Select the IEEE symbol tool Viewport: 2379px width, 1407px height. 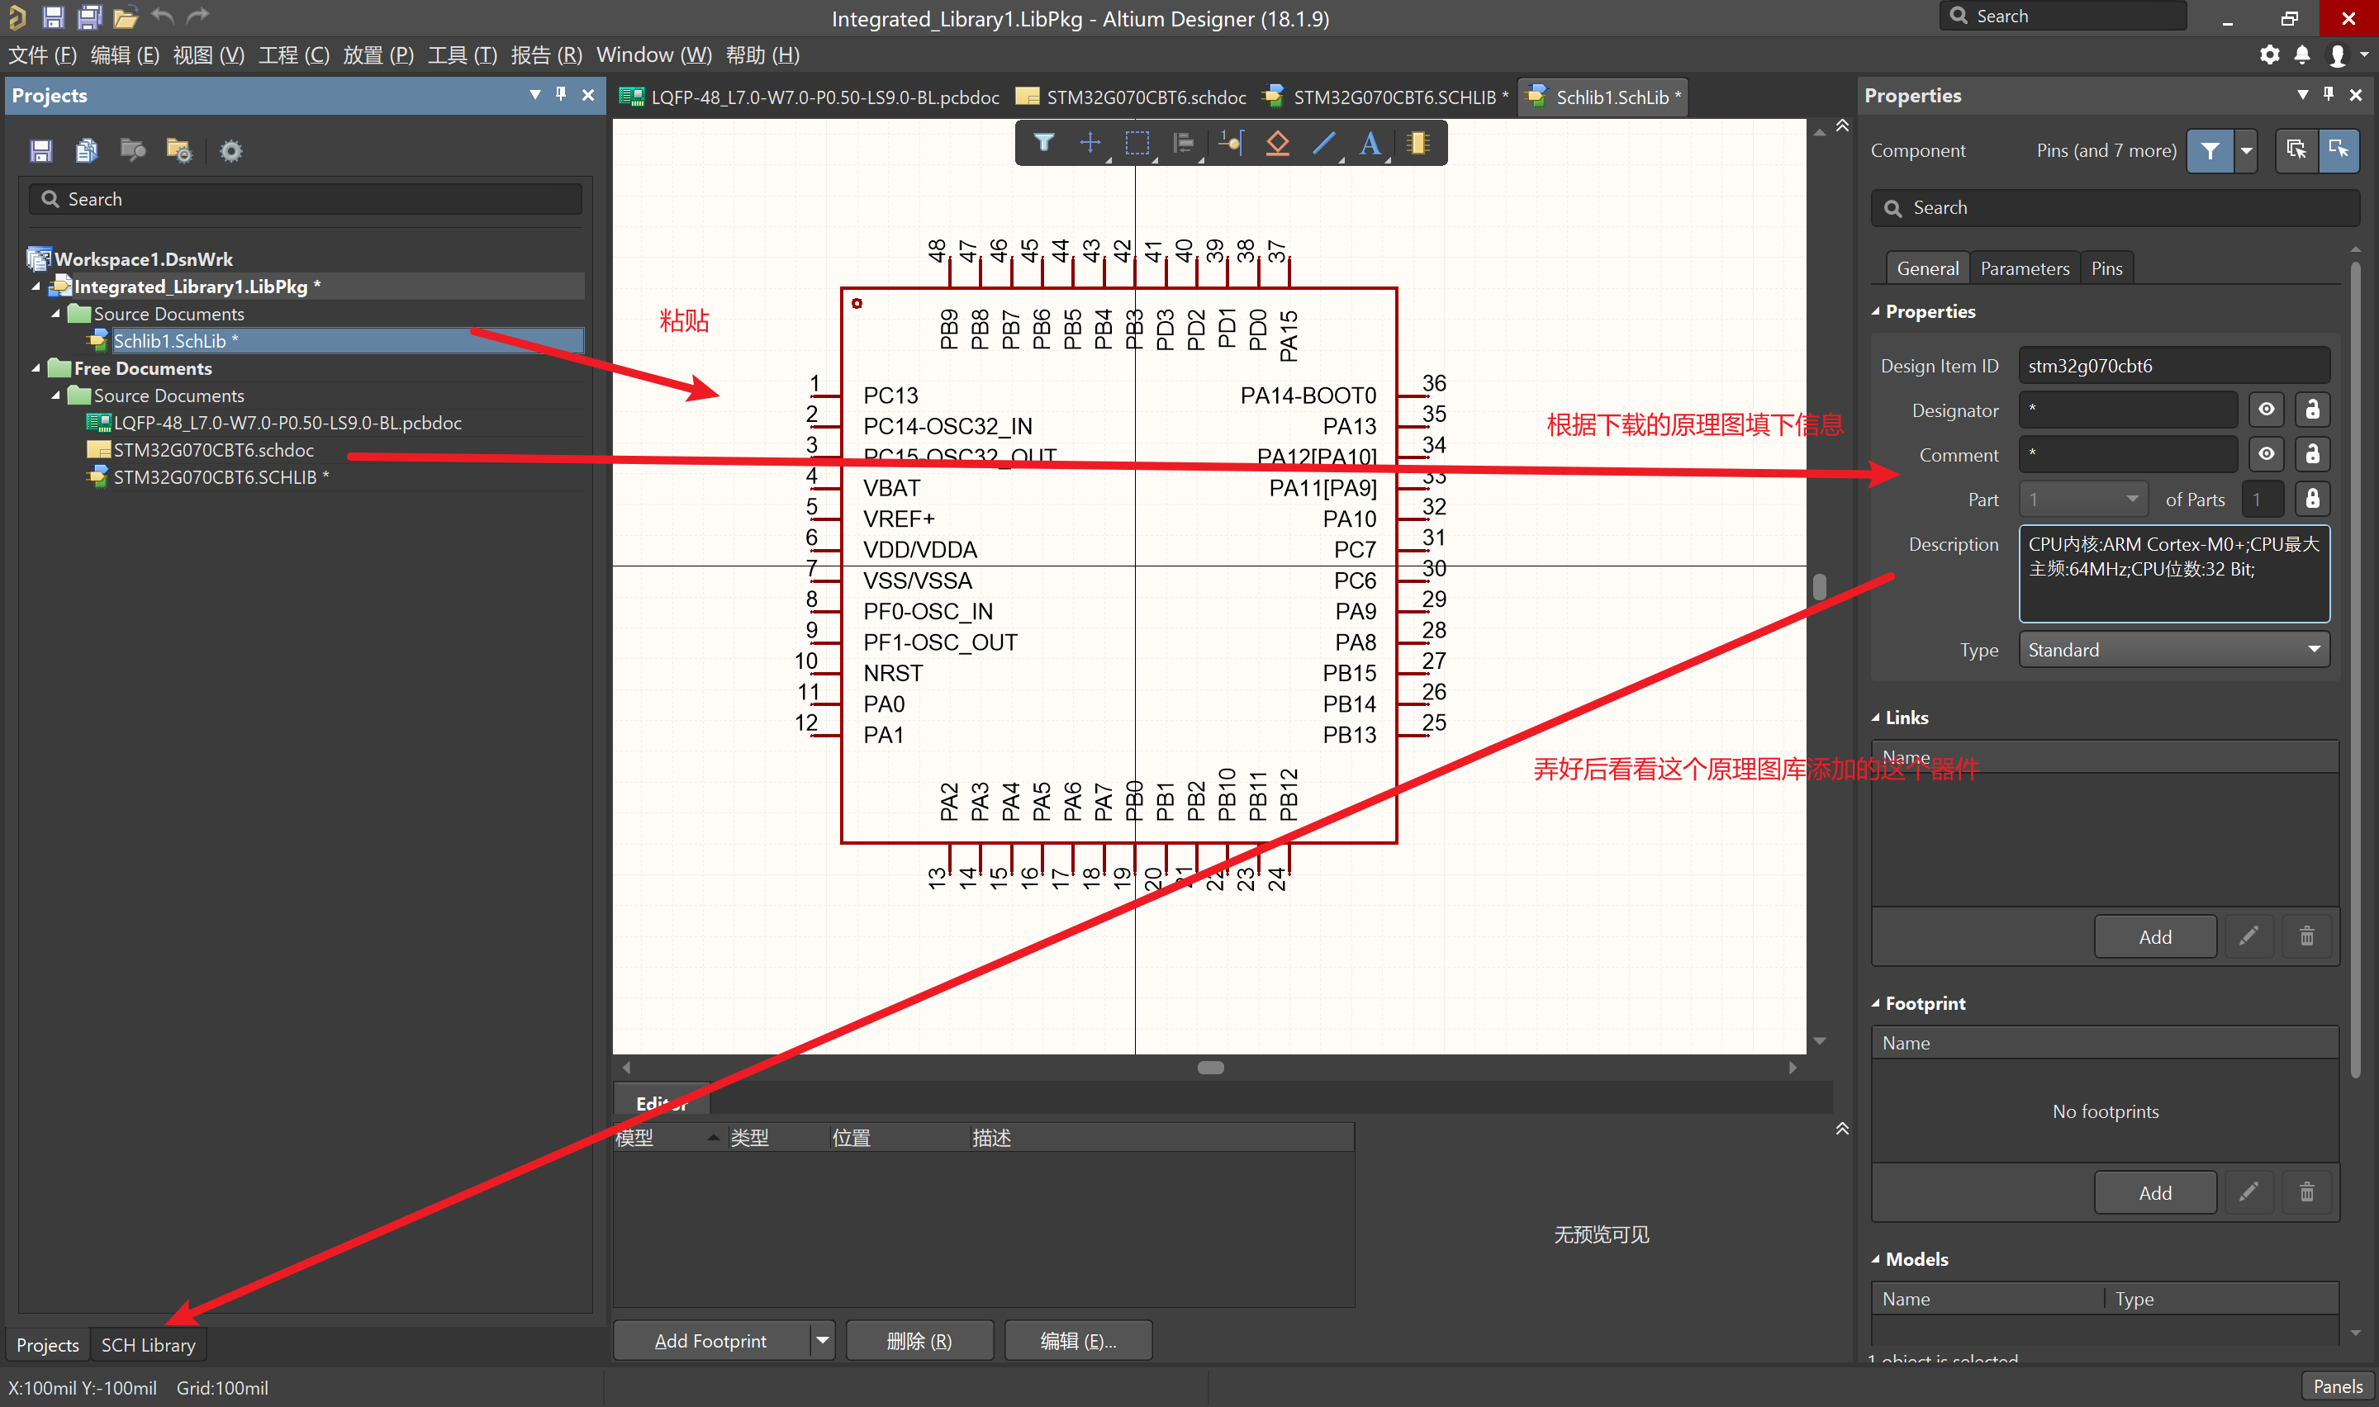[1277, 143]
